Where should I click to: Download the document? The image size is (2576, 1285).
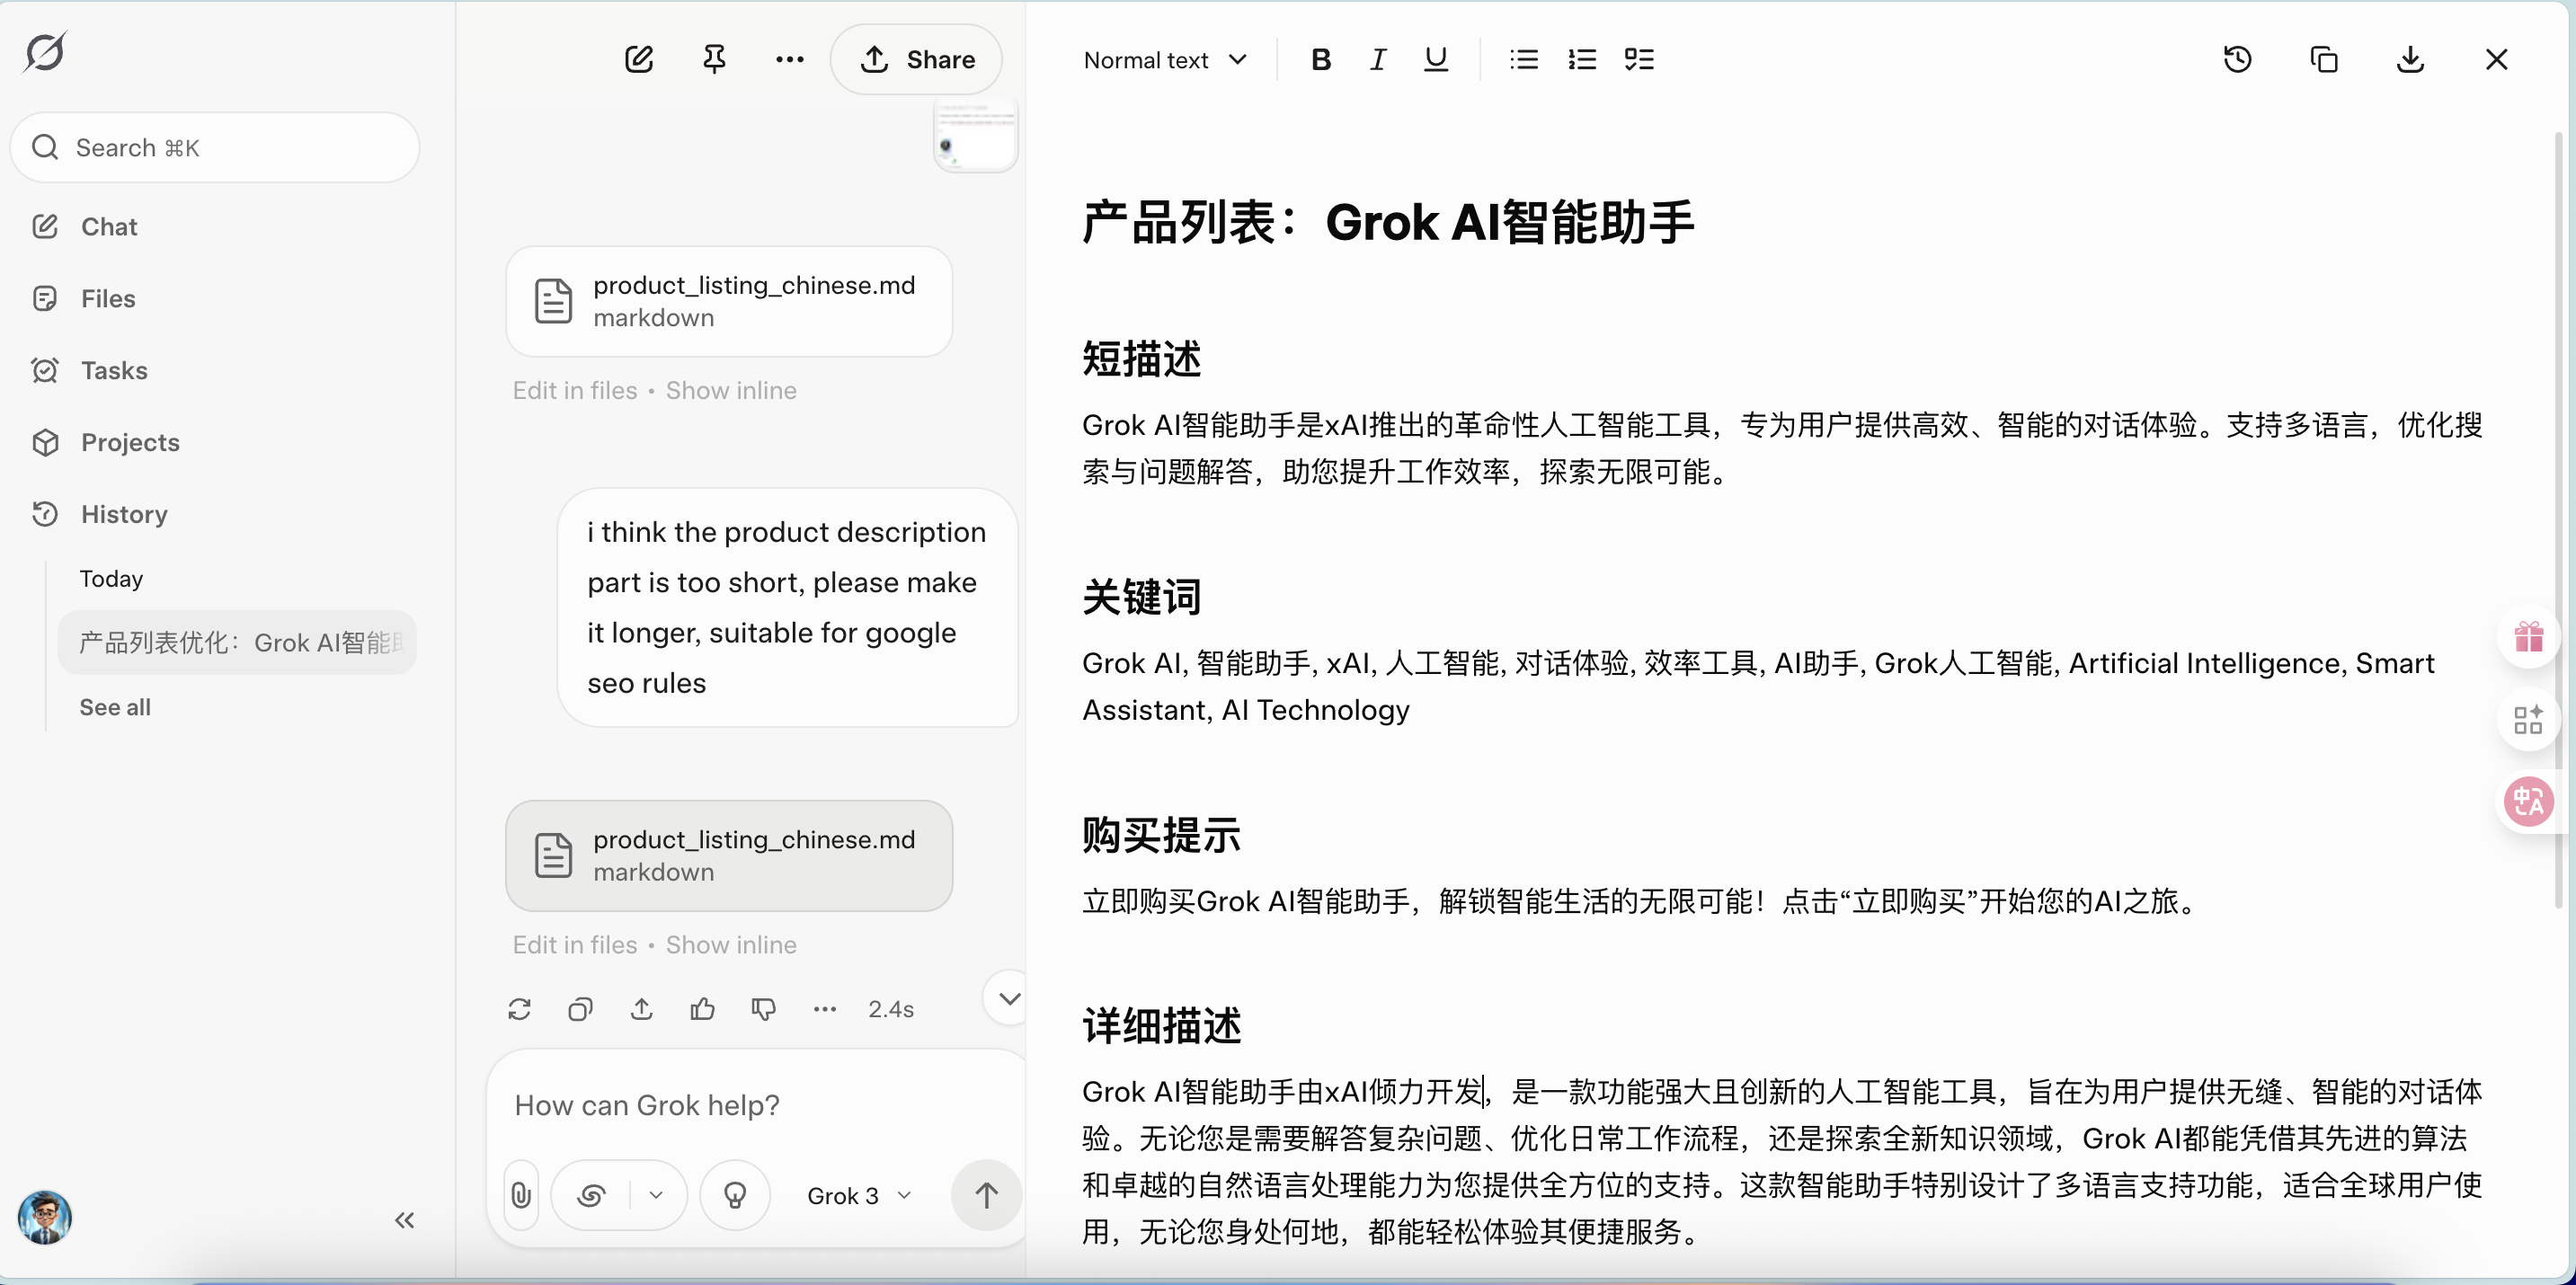(x=2410, y=60)
